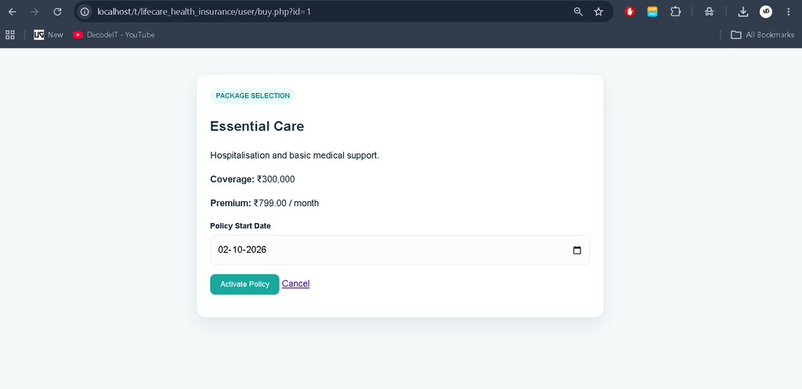Click the Coverage ₹300,000 text
Screen dimensions: 802x389
click(x=253, y=179)
